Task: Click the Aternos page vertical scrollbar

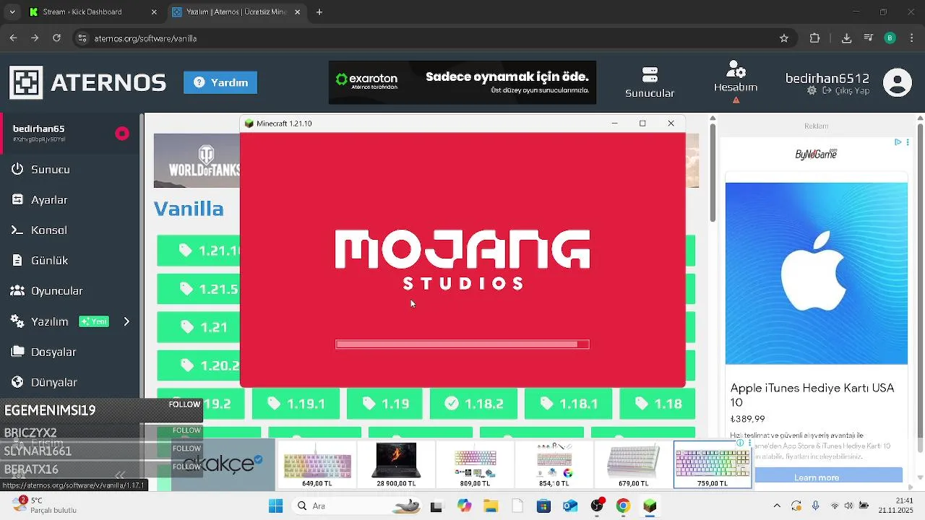Action: [713, 173]
